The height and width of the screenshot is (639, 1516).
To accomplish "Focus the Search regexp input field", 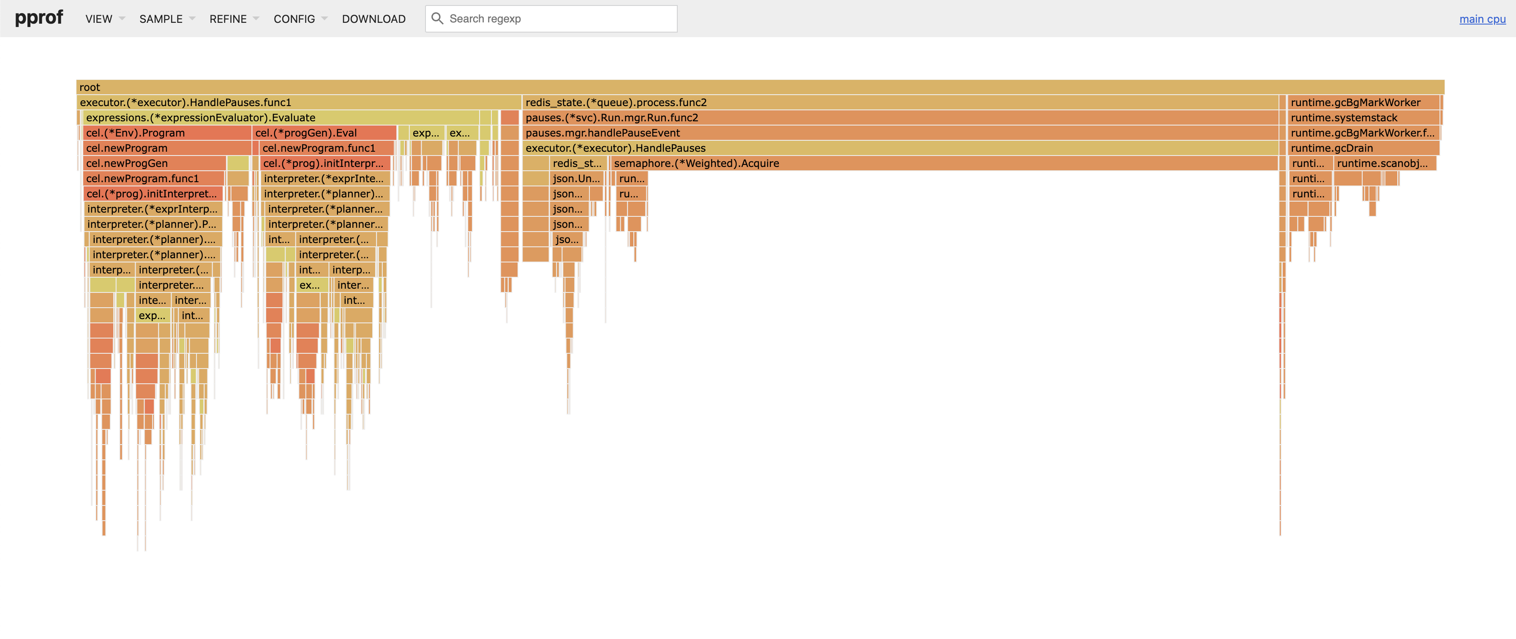I will [551, 19].
